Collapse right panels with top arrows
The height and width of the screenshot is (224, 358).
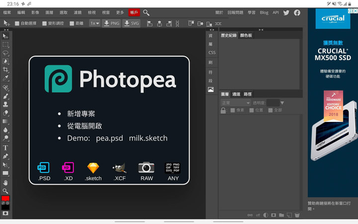tap(261, 30)
